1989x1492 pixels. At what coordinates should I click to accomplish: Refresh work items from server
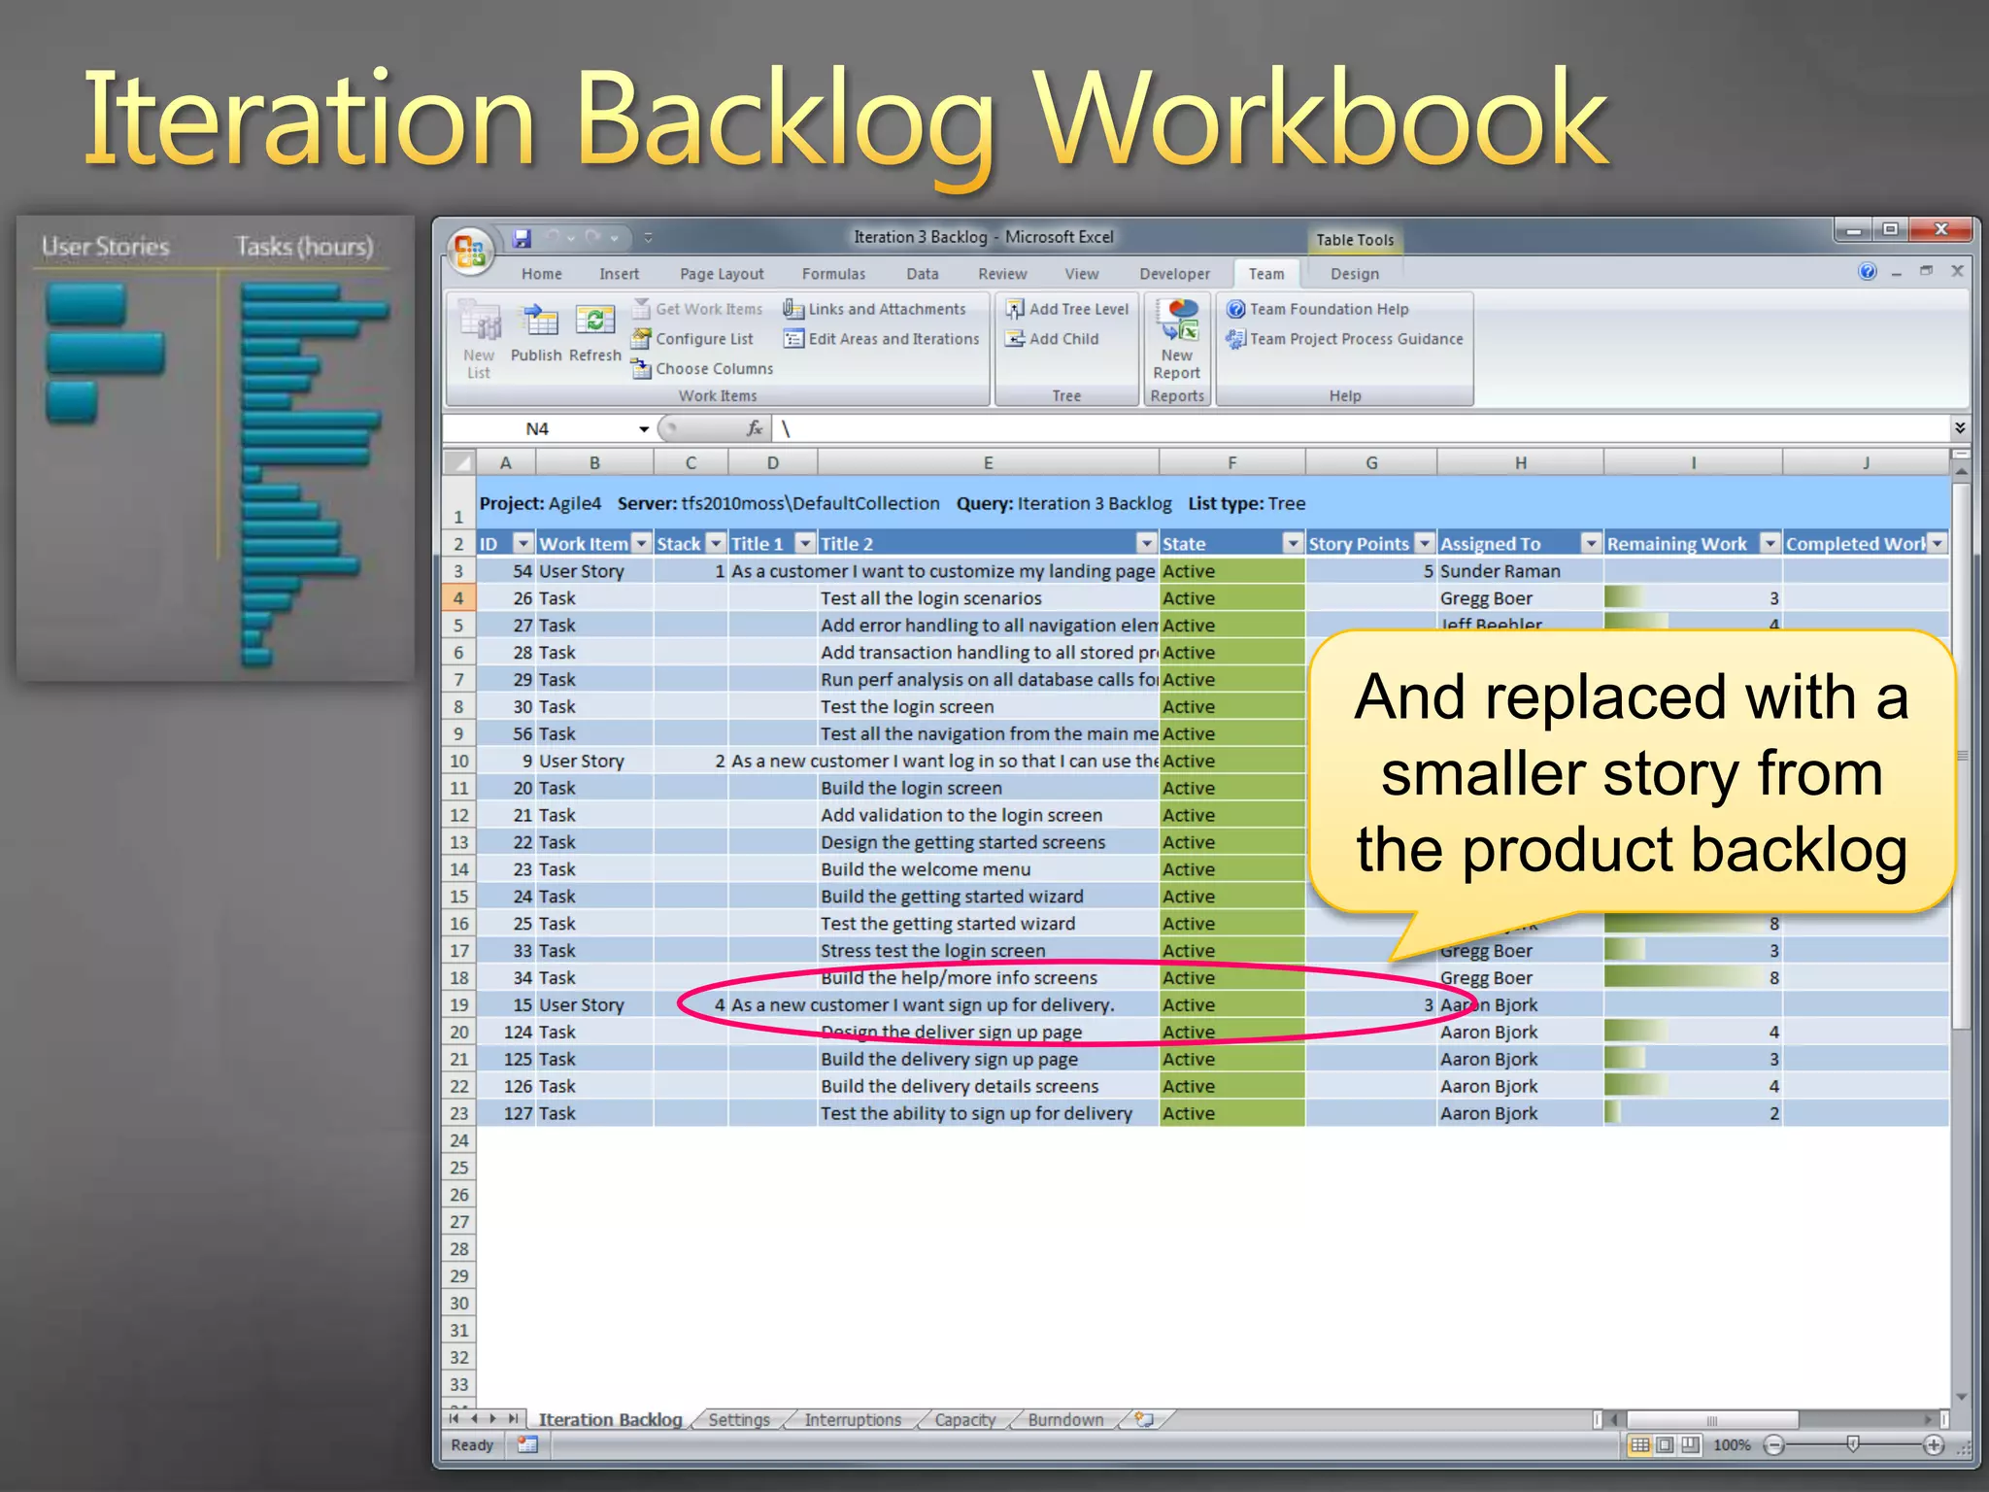click(594, 332)
